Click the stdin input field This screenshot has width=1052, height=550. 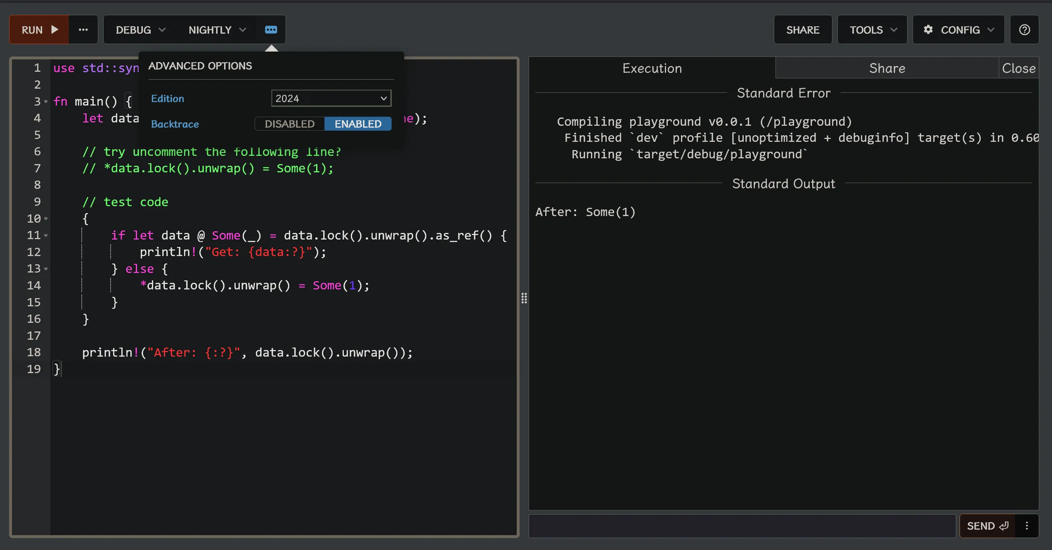[742, 526]
